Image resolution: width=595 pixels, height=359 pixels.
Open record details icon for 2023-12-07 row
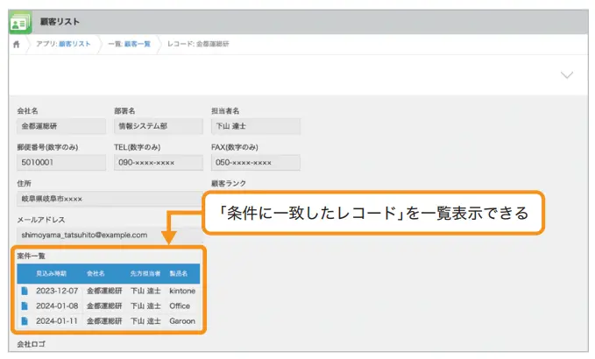pos(25,291)
